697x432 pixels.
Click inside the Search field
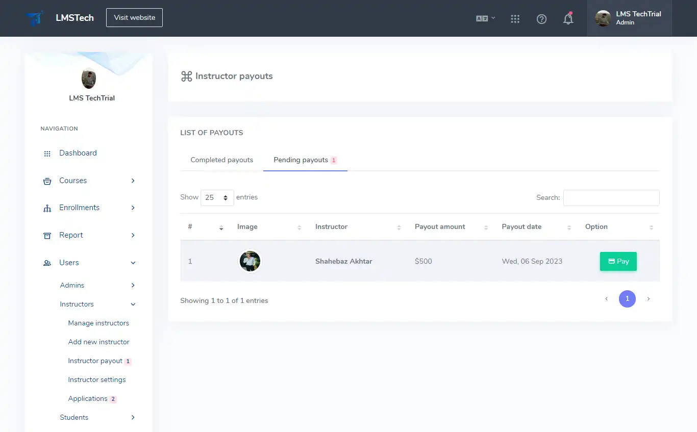[x=611, y=197]
